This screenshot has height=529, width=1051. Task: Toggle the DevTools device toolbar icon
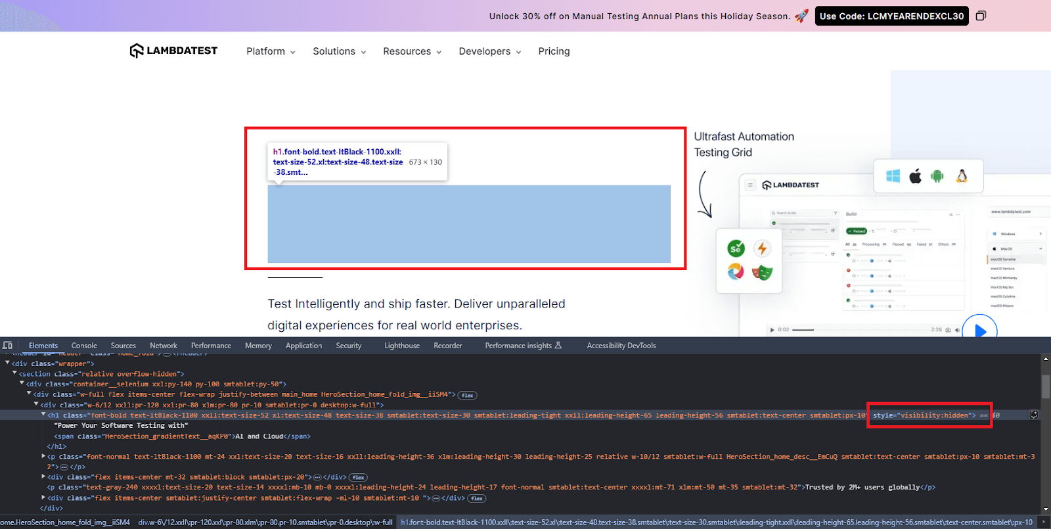point(7,345)
